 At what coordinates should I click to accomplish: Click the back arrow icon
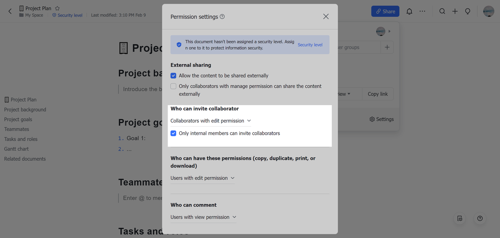(x=10, y=11)
